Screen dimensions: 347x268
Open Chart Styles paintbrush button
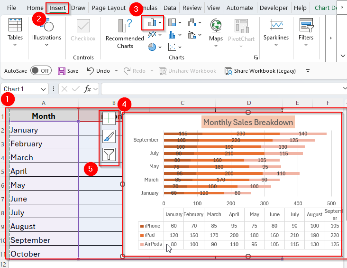point(109,136)
